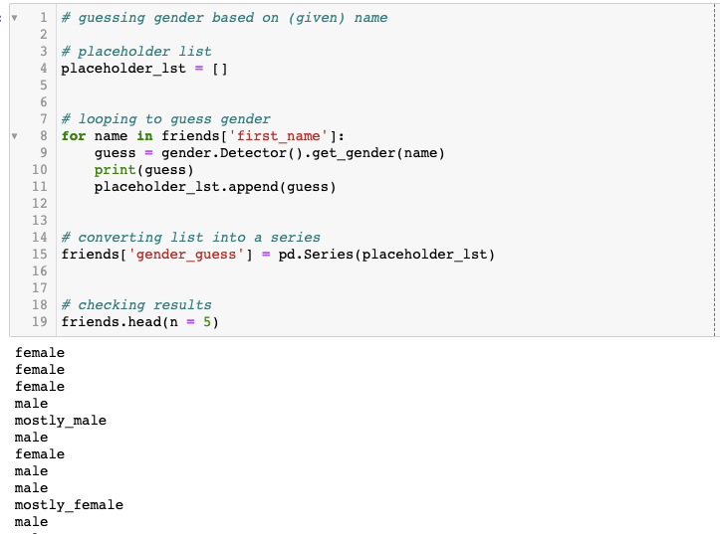The height and width of the screenshot is (534, 720).
Task: Click the get_gender(name) method call
Action: tap(378, 153)
